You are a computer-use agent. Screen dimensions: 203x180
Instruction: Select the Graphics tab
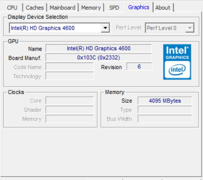(x=139, y=7)
